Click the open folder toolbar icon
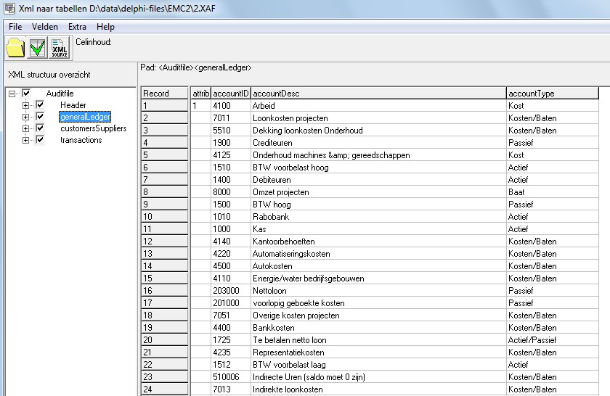This screenshot has height=396, width=610. tap(16, 48)
